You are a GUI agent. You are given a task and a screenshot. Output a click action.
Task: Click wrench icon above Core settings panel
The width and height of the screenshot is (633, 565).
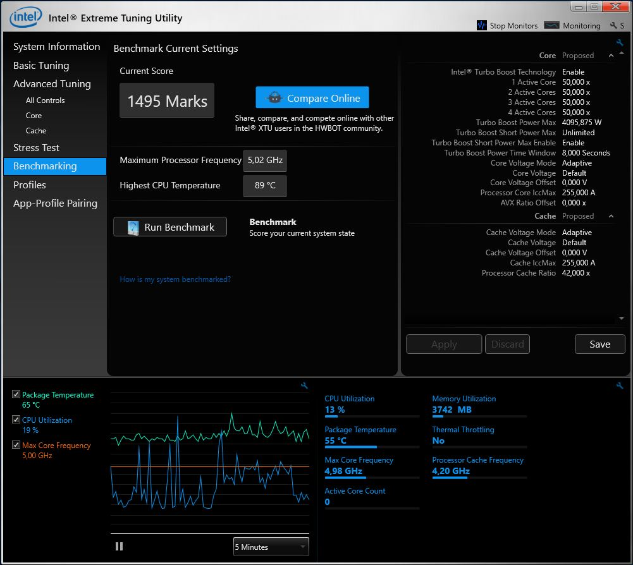(619, 42)
